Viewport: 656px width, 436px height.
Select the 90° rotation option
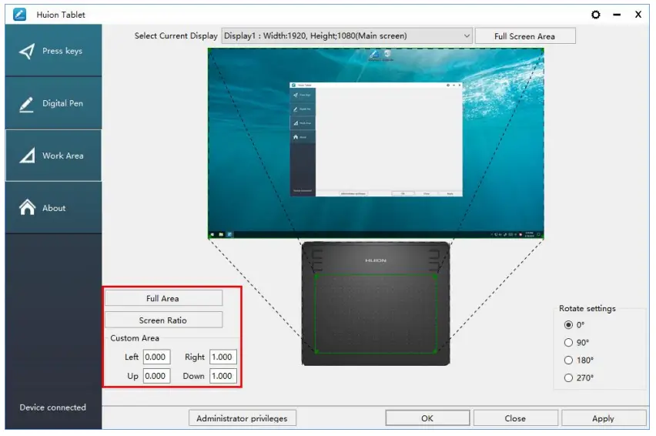(x=568, y=342)
